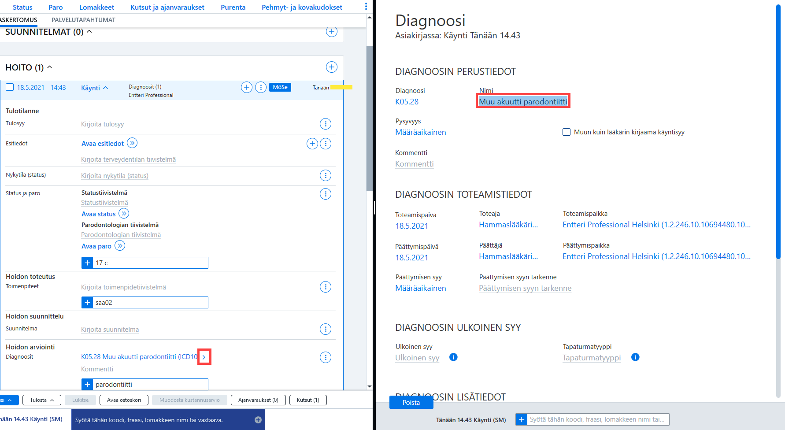This screenshot has height=430, width=785.
Task: Click the Päättymisen syyn tarkenne field
Action: 525,288
